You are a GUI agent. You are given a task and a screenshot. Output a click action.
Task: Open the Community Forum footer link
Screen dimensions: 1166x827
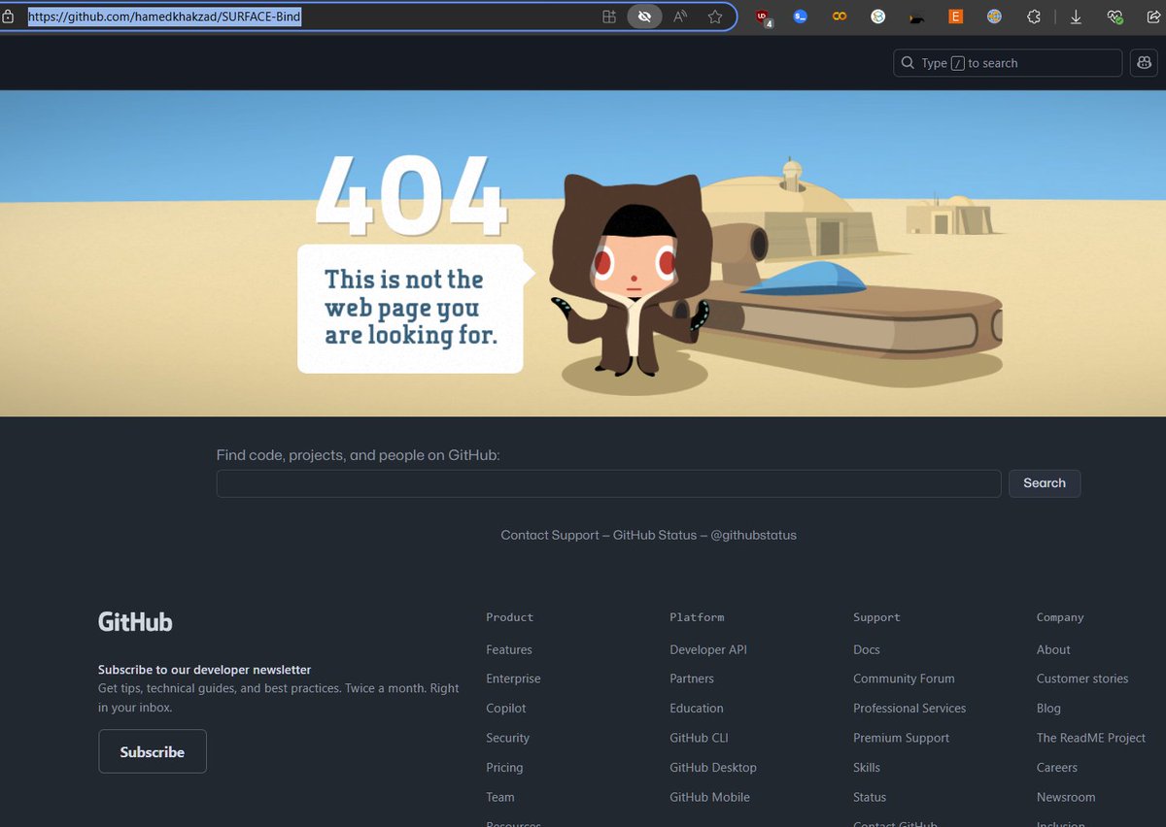pos(904,678)
